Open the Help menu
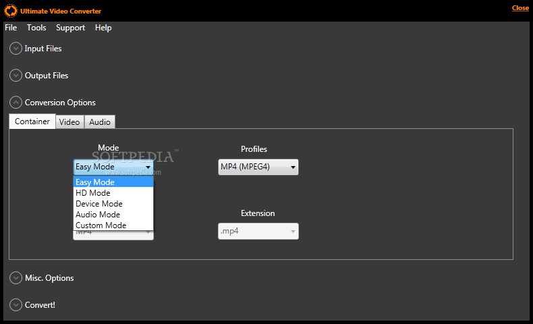This screenshot has height=324, width=533. coord(103,28)
